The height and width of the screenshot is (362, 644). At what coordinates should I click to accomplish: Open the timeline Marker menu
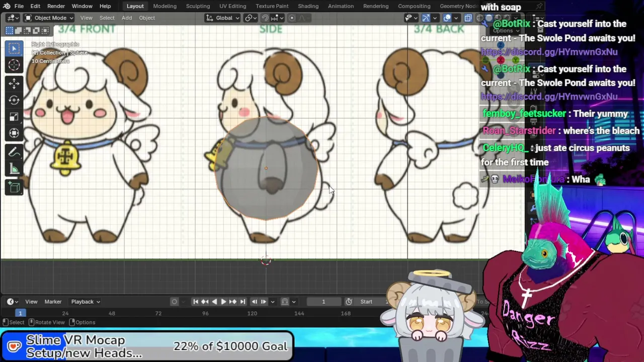click(x=53, y=302)
